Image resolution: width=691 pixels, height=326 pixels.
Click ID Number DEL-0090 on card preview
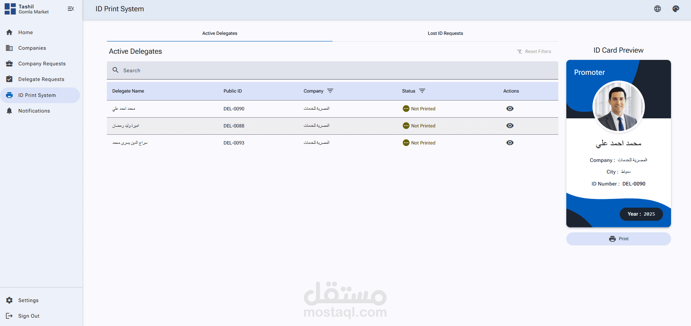coord(618,184)
